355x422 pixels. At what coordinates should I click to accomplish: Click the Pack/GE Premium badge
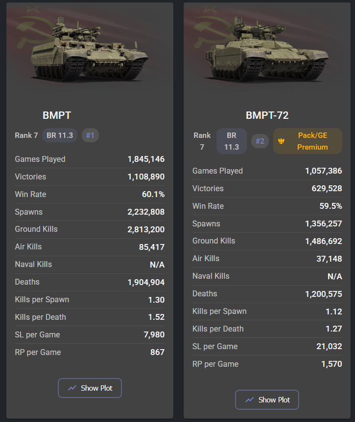(308, 141)
